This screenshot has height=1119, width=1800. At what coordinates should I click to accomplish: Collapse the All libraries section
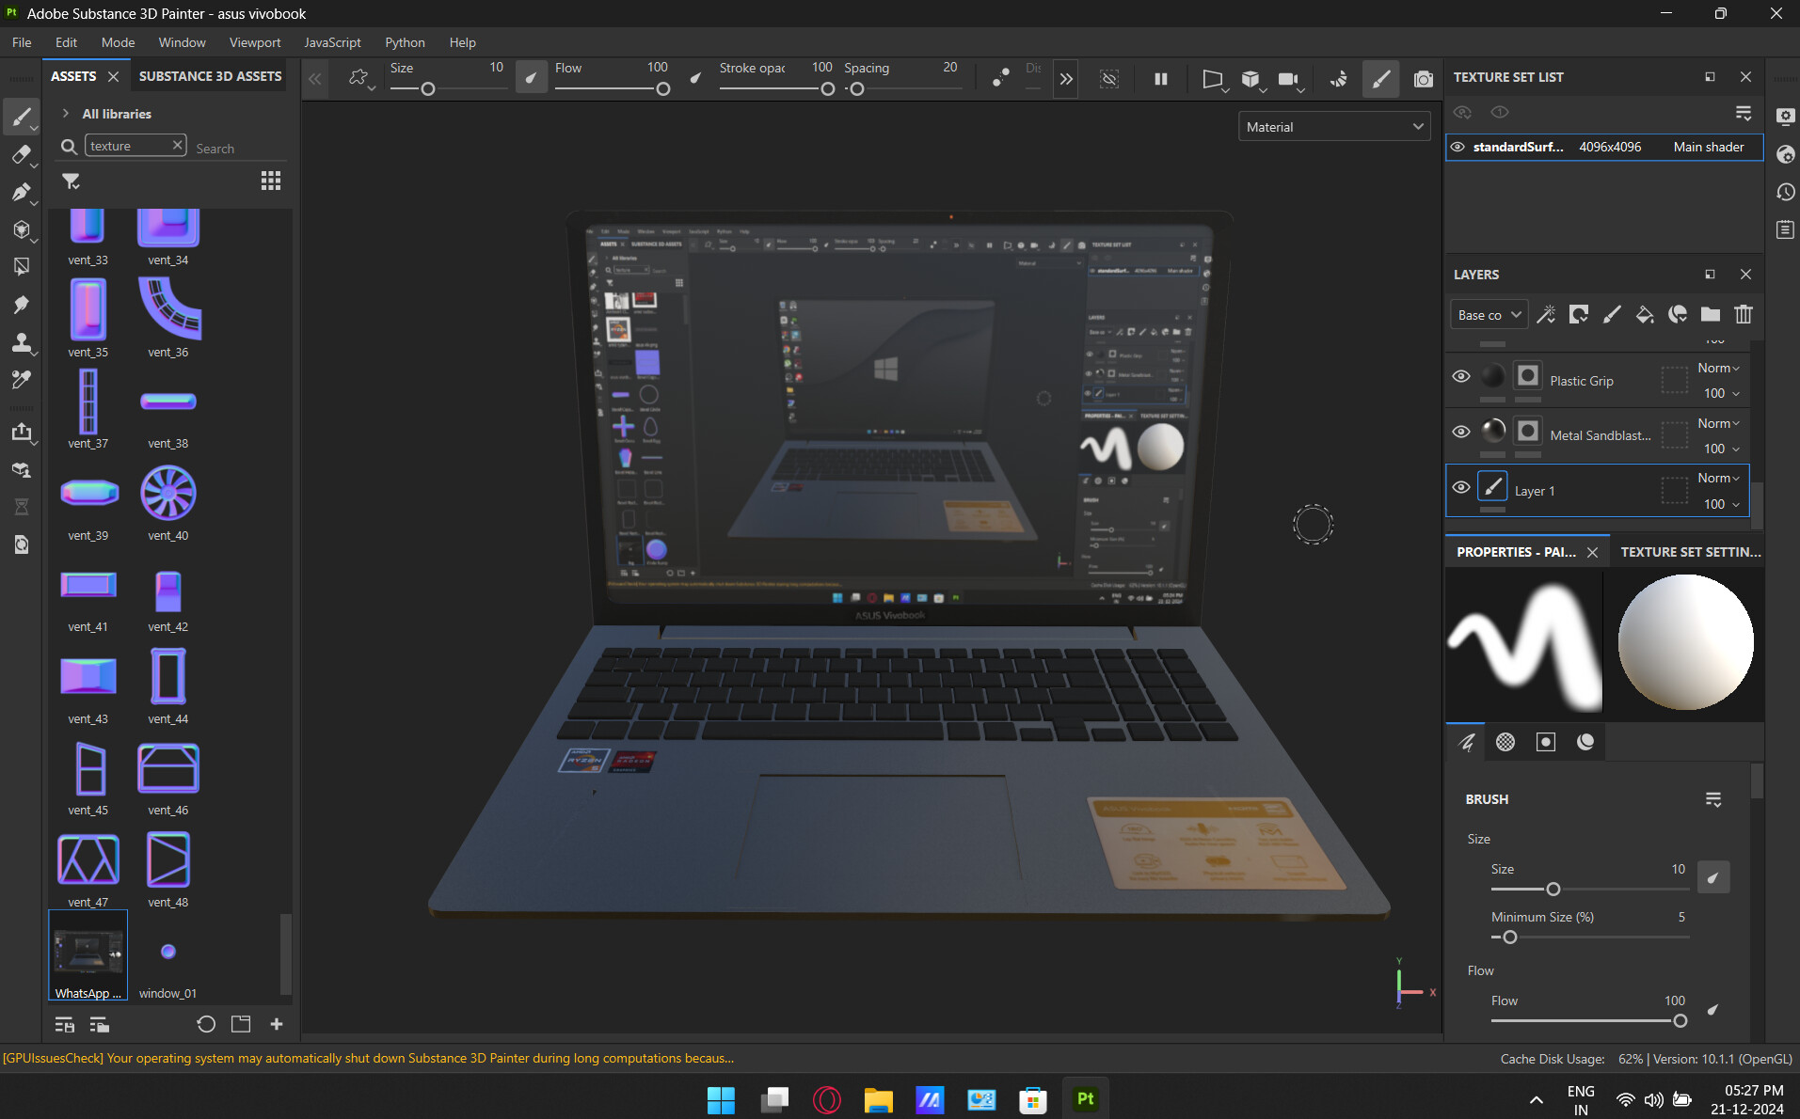[x=66, y=113]
